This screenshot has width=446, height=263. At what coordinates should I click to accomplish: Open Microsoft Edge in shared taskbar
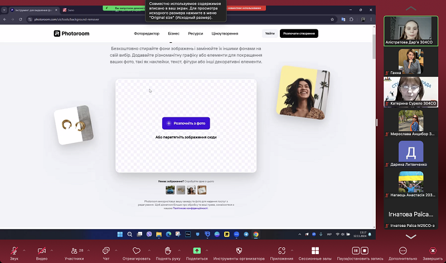coord(168,234)
